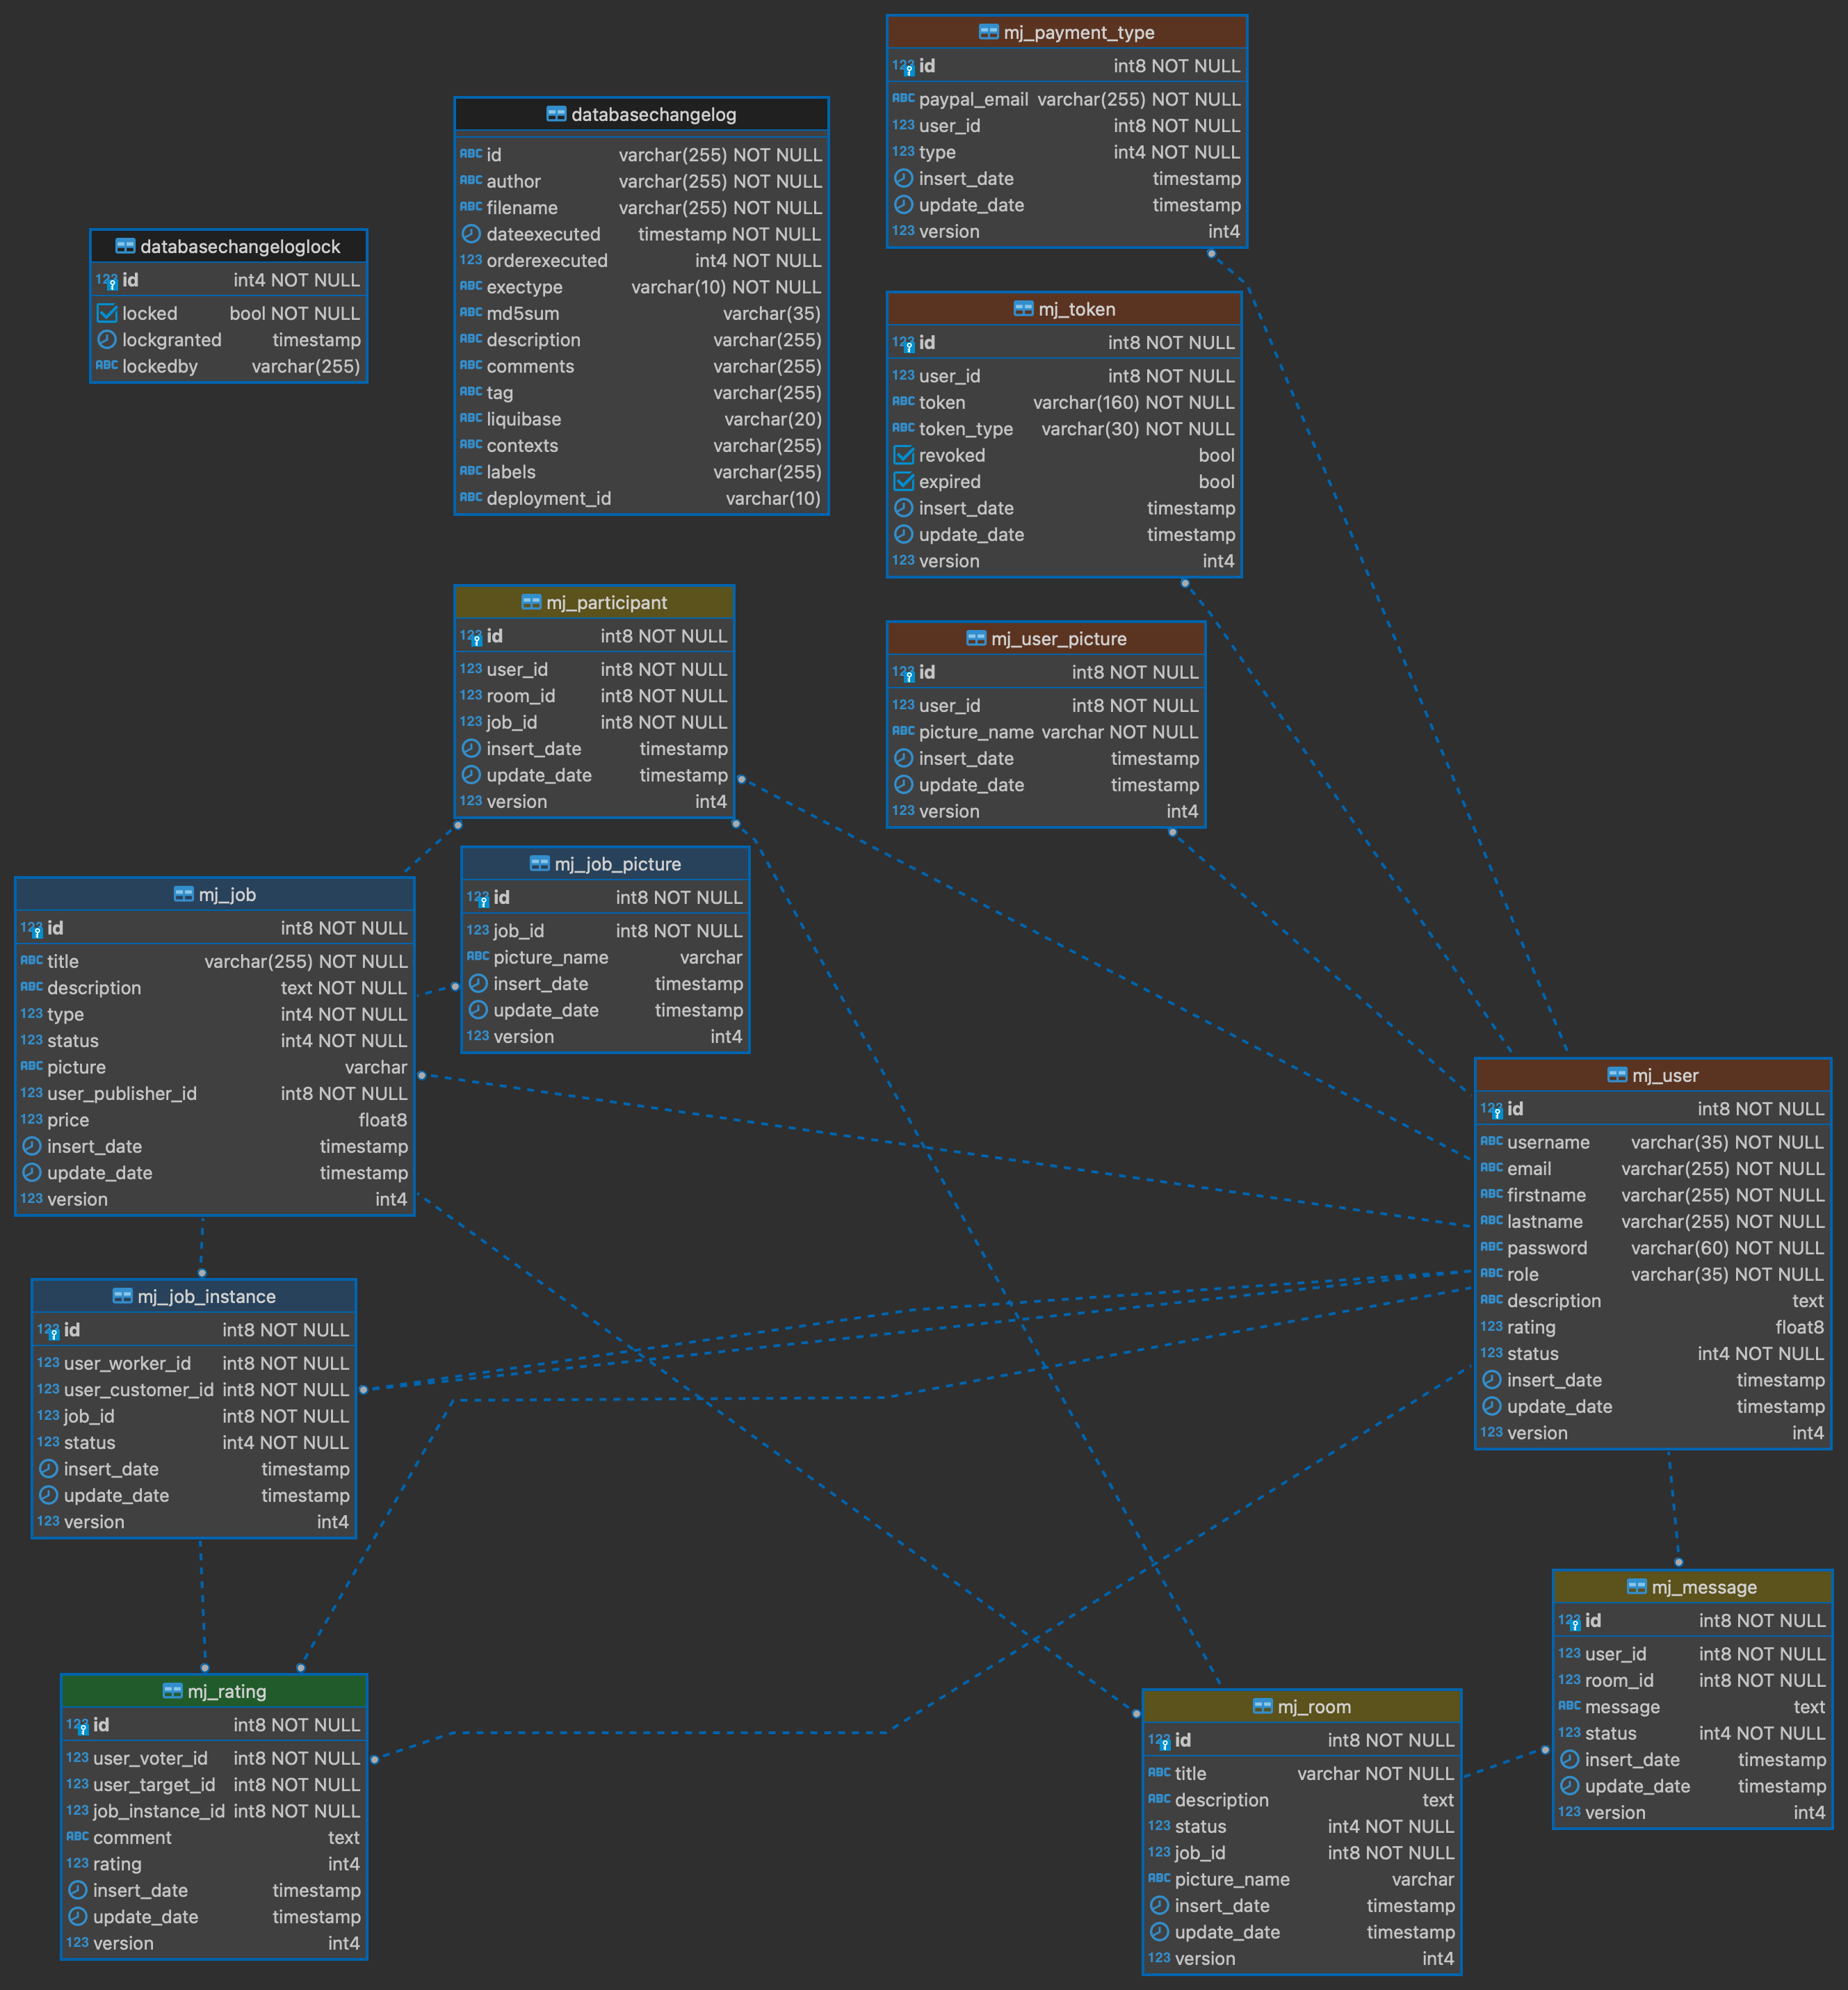
Task: Click the checkbox icon of the locked column
Action: (x=107, y=313)
